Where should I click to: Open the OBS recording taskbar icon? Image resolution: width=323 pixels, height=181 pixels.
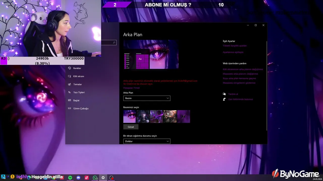tap(111, 178)
